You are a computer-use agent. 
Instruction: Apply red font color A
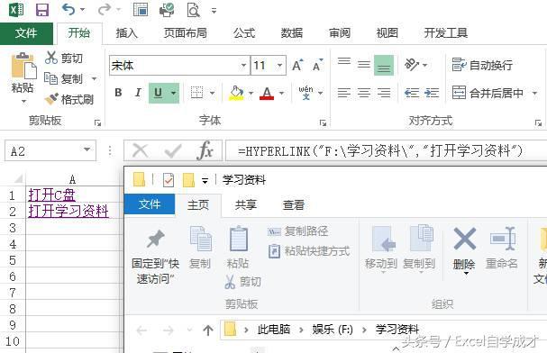(x=267, y=93)
